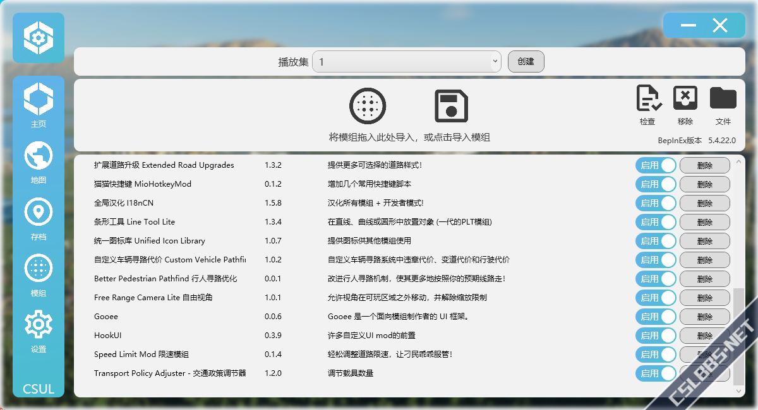The height and width of the screenshot is (410, 758).
Task: Click version 1.5.8 of I18nCN
Action: tap(273, 203)
